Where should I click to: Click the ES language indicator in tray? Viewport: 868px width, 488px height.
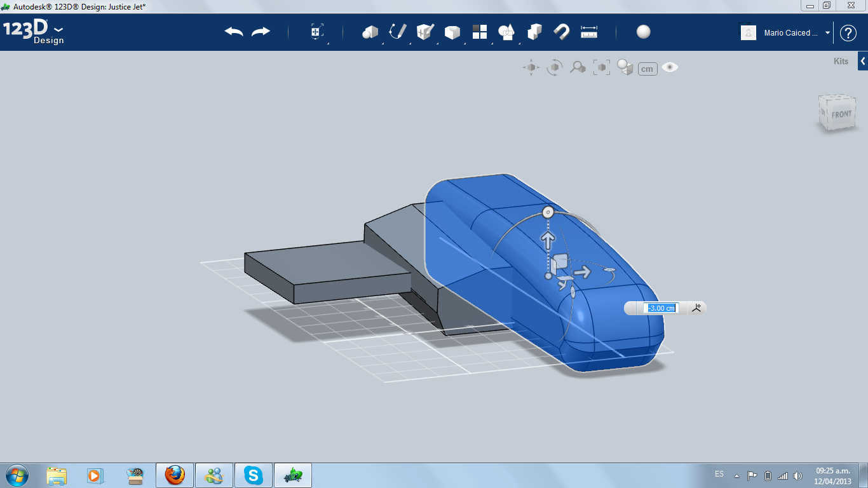pyautogui.click(x=719, y=474)
